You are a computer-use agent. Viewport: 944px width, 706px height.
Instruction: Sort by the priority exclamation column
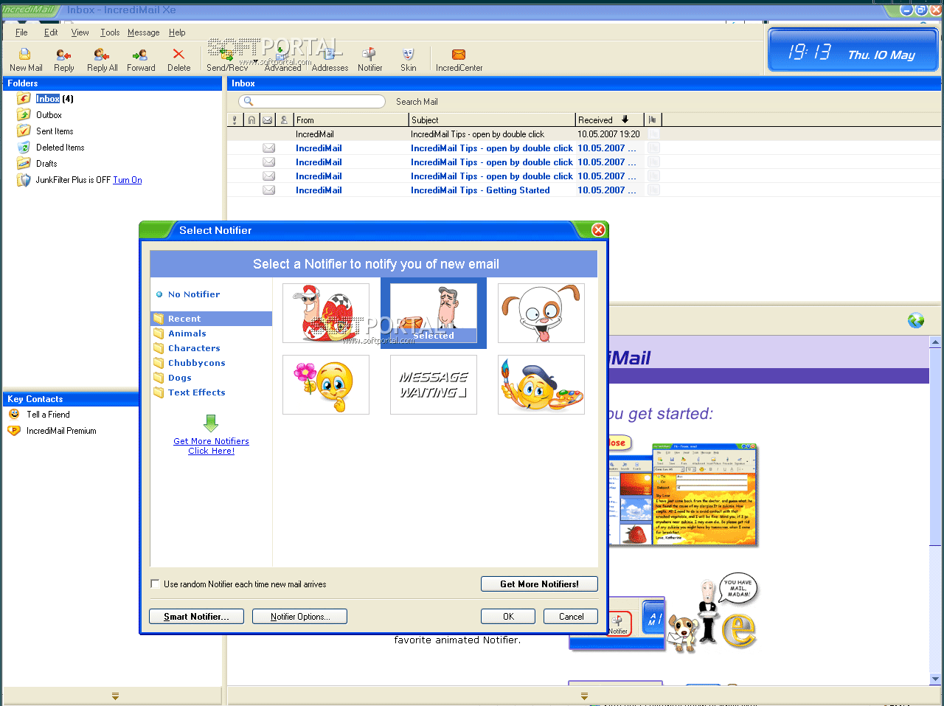click(235, 120)
